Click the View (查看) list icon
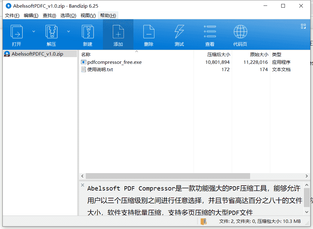Viewport: 313px width, 229px height. coord(210,31)
